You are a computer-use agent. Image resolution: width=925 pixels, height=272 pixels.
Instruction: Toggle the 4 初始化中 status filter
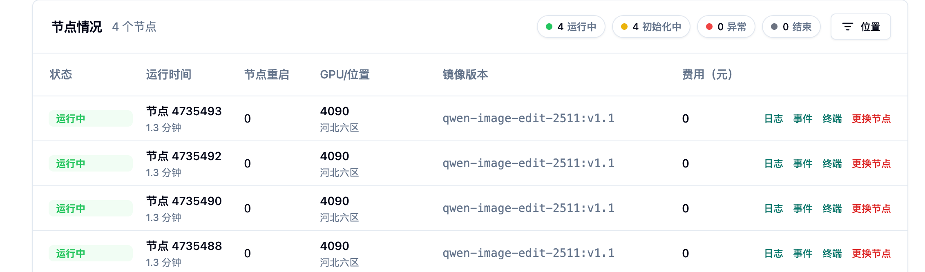pos(651,27)
